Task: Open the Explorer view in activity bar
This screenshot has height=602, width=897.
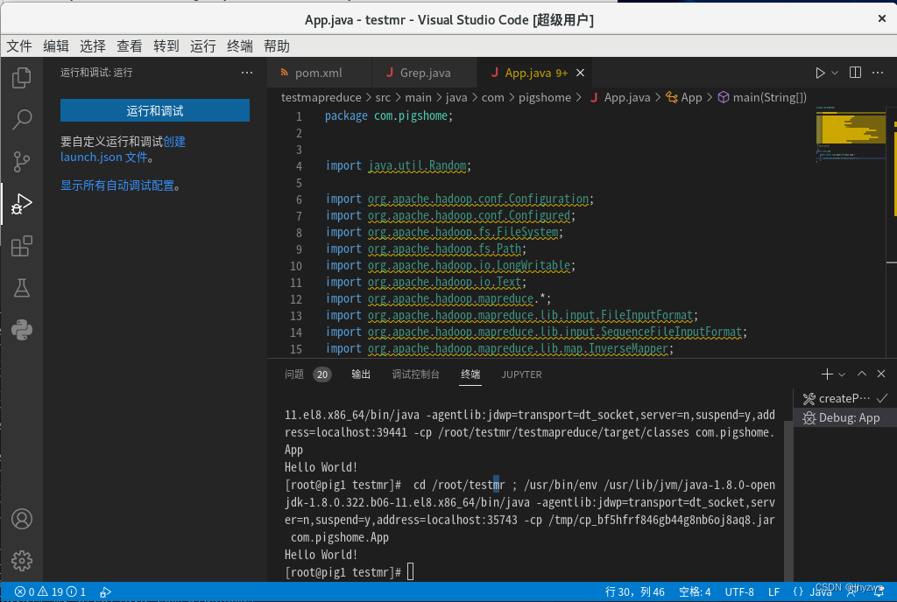Action: (x=22, y=78)
